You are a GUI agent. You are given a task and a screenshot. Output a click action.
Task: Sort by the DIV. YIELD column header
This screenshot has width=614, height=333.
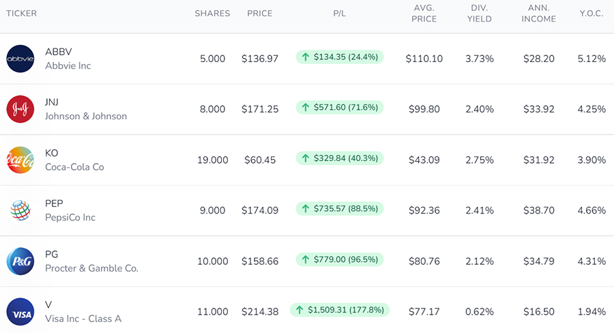480,14
